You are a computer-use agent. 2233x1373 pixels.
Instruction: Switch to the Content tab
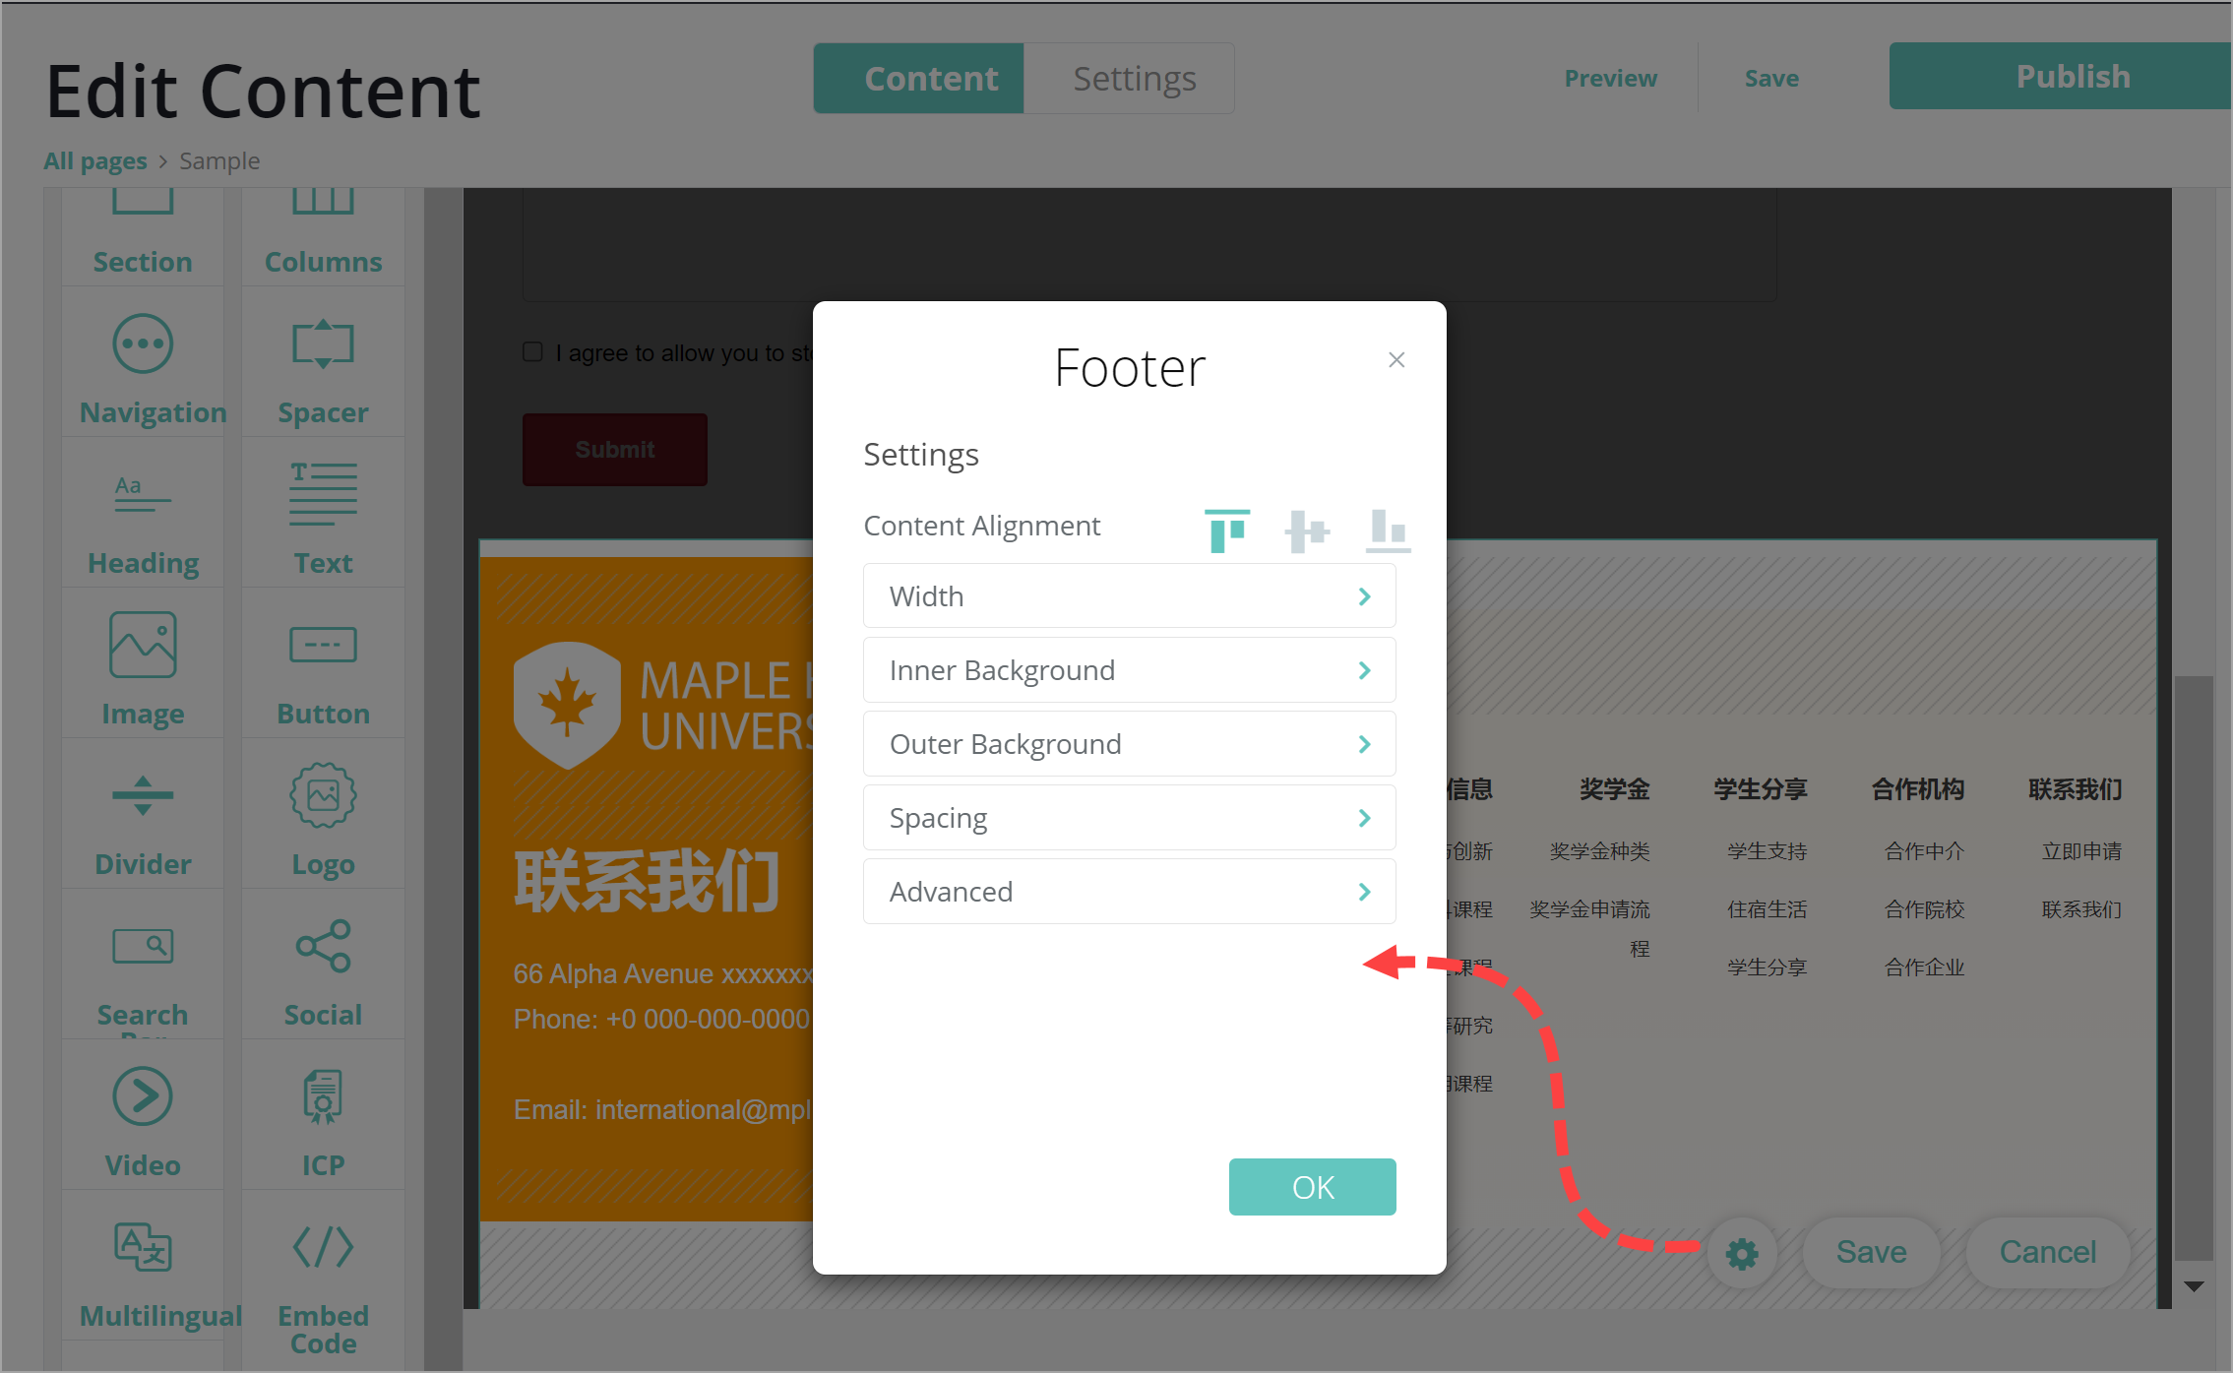(930, 79)
